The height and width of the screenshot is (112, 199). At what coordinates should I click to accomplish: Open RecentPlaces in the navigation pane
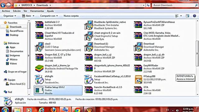pos(16,31)
